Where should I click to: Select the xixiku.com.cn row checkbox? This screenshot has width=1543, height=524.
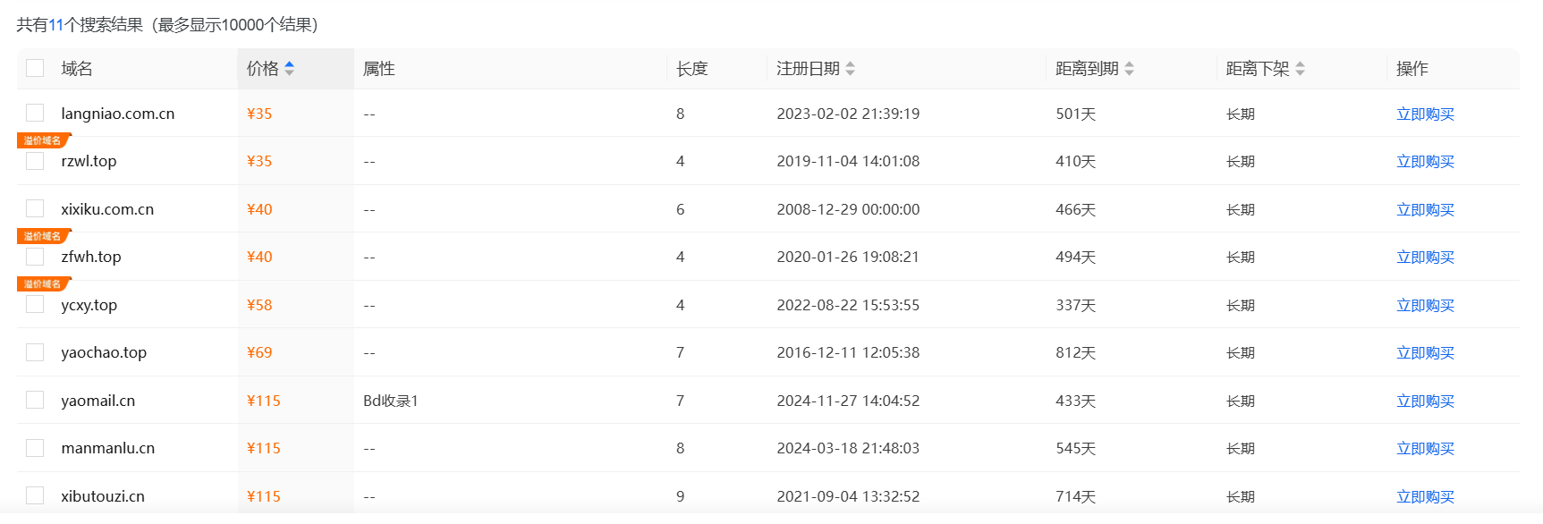click(x=35, y=208)
